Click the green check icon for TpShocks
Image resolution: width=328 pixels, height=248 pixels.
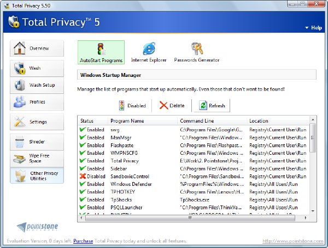(x=83, y=199)
